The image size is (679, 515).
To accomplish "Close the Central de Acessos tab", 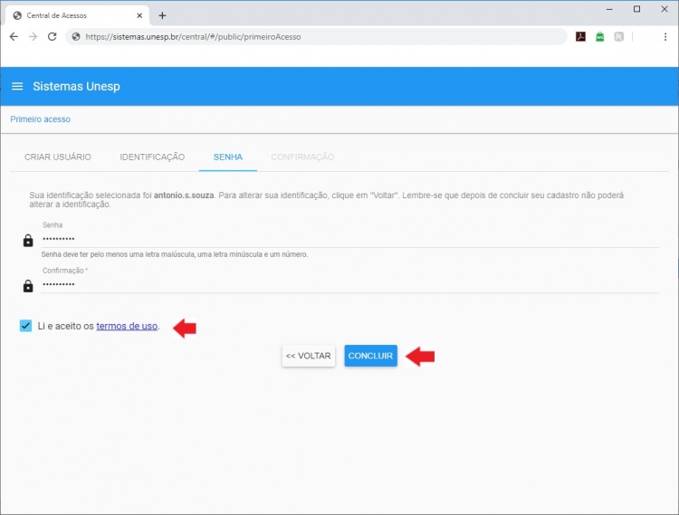I will coord(140,15).
